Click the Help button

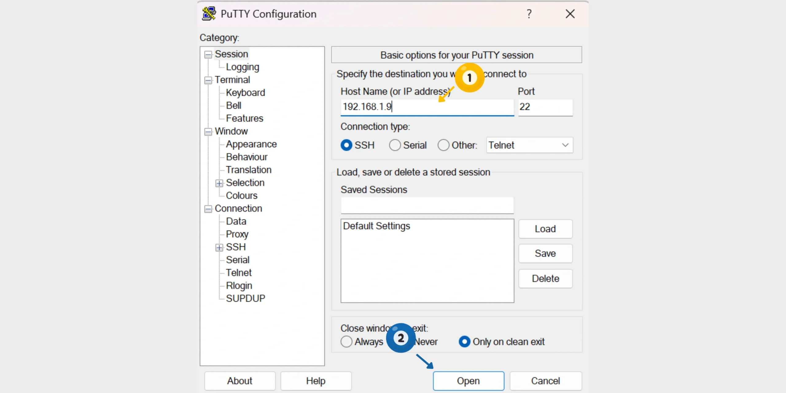click(x=316, y=381)
